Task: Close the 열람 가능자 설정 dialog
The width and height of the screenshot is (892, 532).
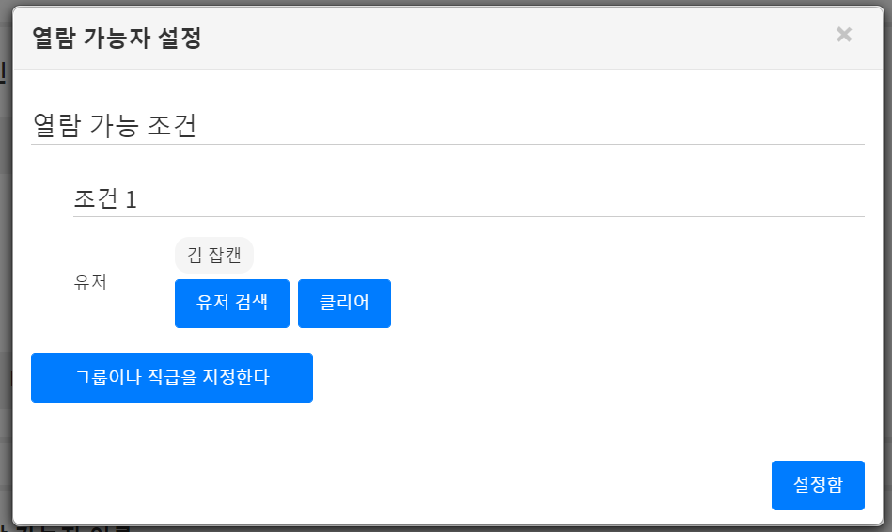Action: point(844,35)
